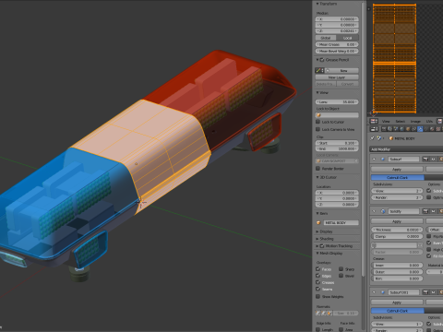
Task: Collapse the View panel
Action: [x=317, y=92]
